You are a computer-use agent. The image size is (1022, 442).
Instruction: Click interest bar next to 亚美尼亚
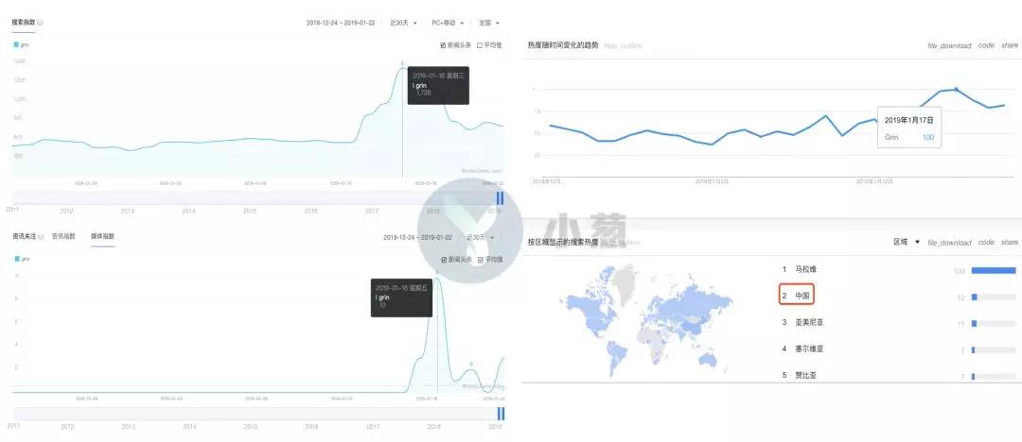tap(994, 324)
